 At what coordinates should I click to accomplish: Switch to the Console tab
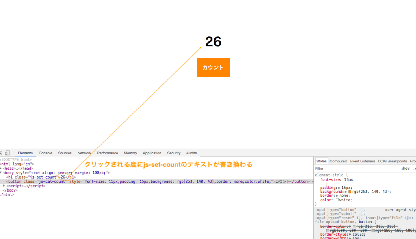(45, 153)
